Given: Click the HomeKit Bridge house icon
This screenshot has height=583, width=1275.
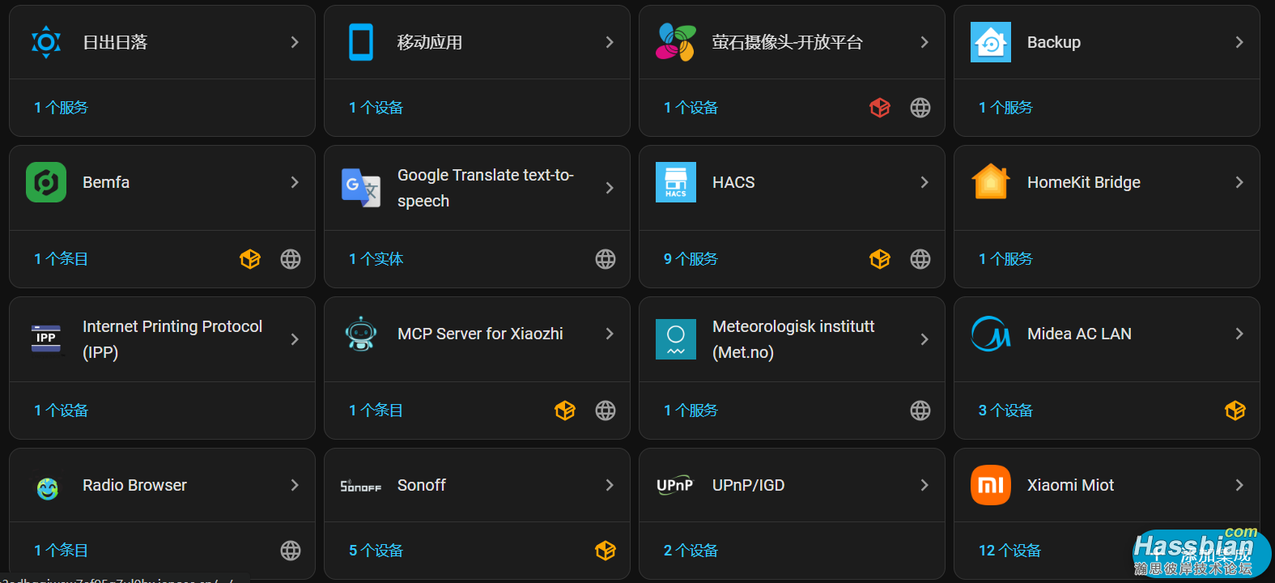Looking at the screenshot, I should 991,182.
